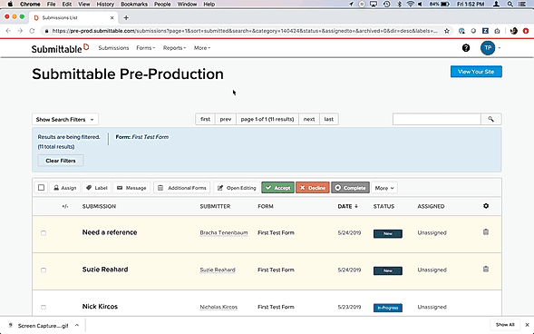Image resolution: width=534 pixels, height=334 pixels.
Task: Click the Assign button
Action: pos(64,188)
